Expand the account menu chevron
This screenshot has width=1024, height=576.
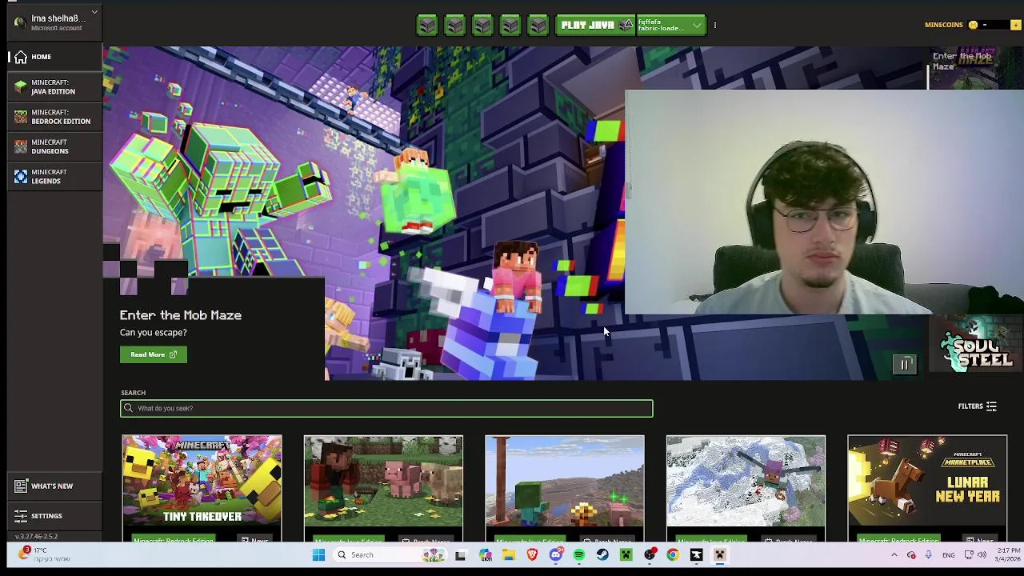94,12
